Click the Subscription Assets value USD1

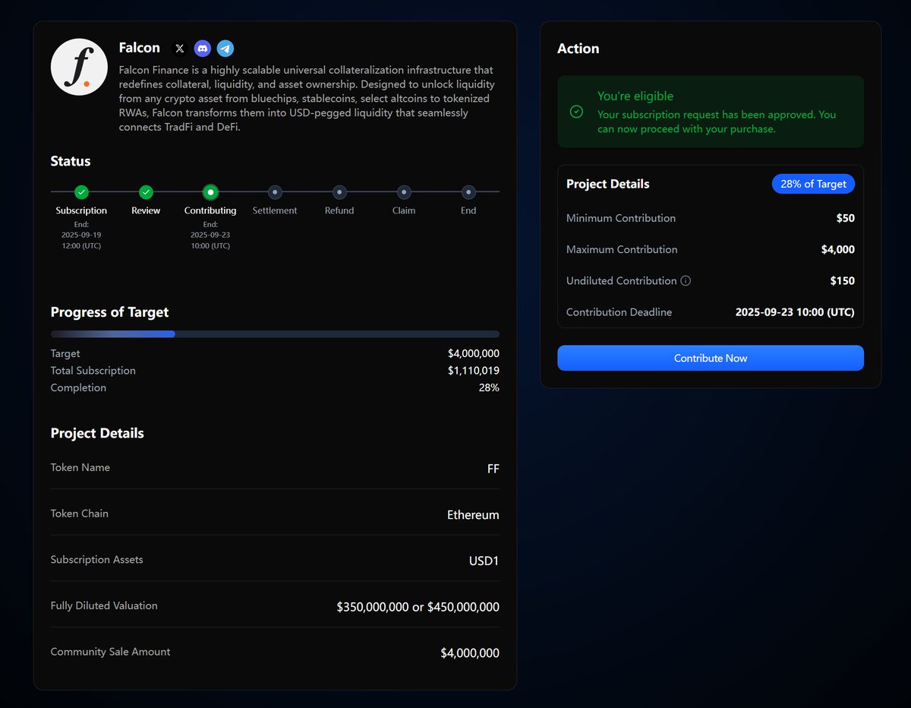coord(484,561)
